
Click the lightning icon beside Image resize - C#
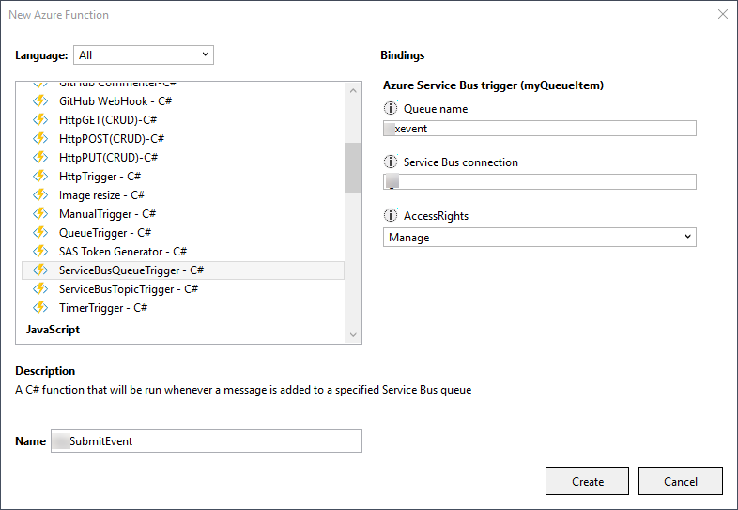(x=40, y=195)
